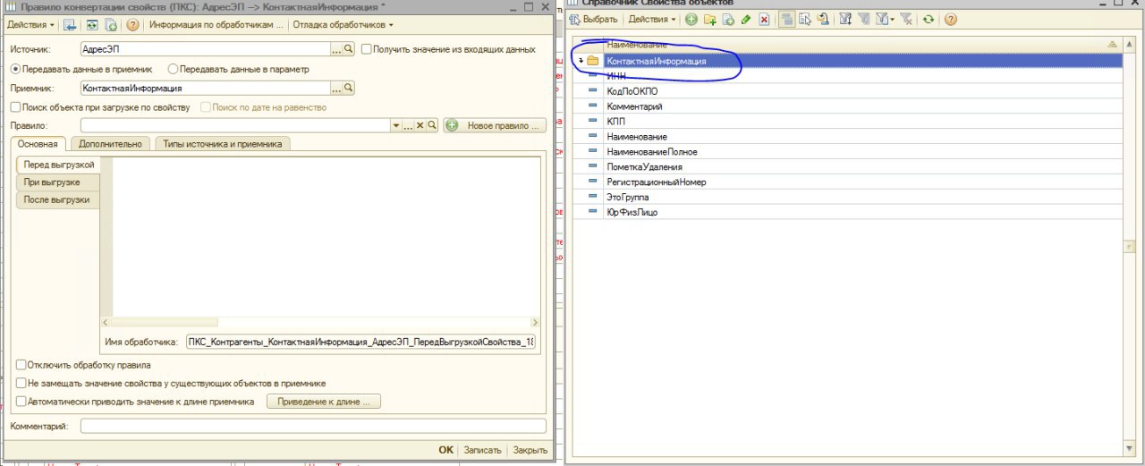Screen dimensions: 1145x466
Task: Click the go-up-level icon in catalog toolbar
Action: (823, 19)
